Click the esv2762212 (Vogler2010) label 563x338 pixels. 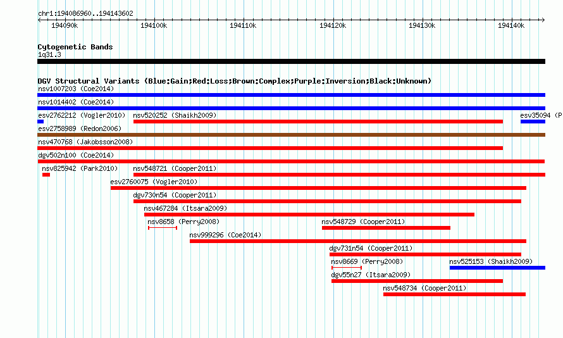pos(82,115)
